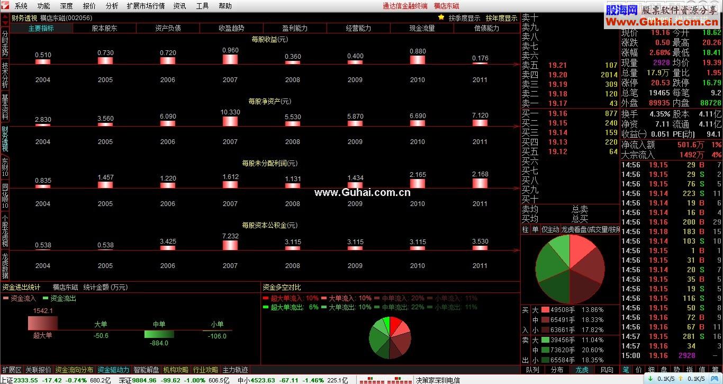Image resolution: width=723 pixels, height=384 pixels.
Task: Select the 势 tab below tick list
Action: (676, 370)
